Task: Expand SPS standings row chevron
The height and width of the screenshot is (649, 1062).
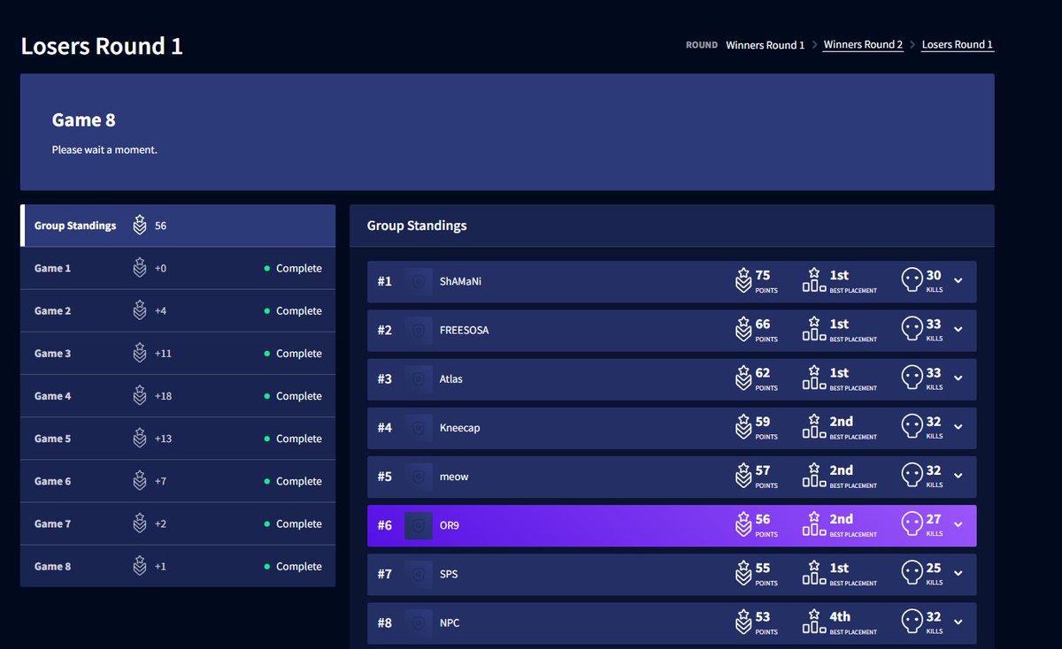Action: click(x=958, y=574)
